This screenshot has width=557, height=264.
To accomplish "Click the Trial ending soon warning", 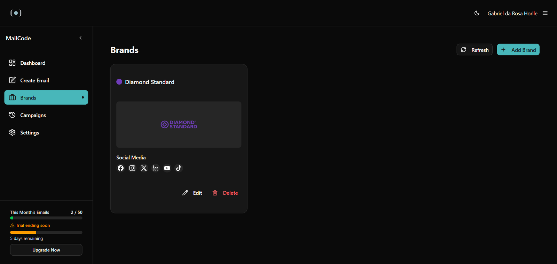I will [x=30, y=225].
